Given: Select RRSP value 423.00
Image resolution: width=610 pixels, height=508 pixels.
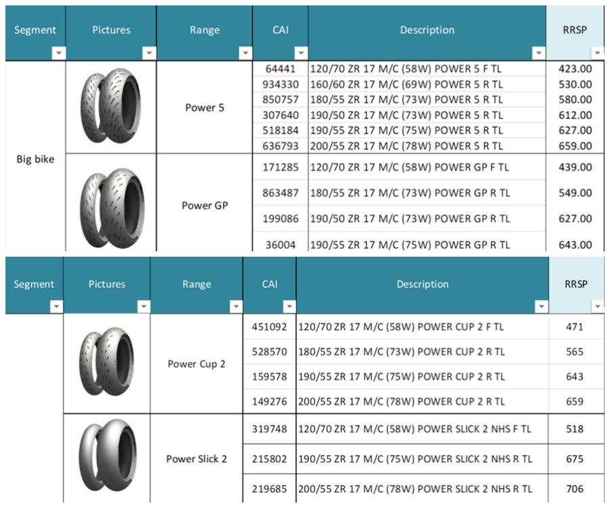Looking at the screenshot, I should [575, 69].
